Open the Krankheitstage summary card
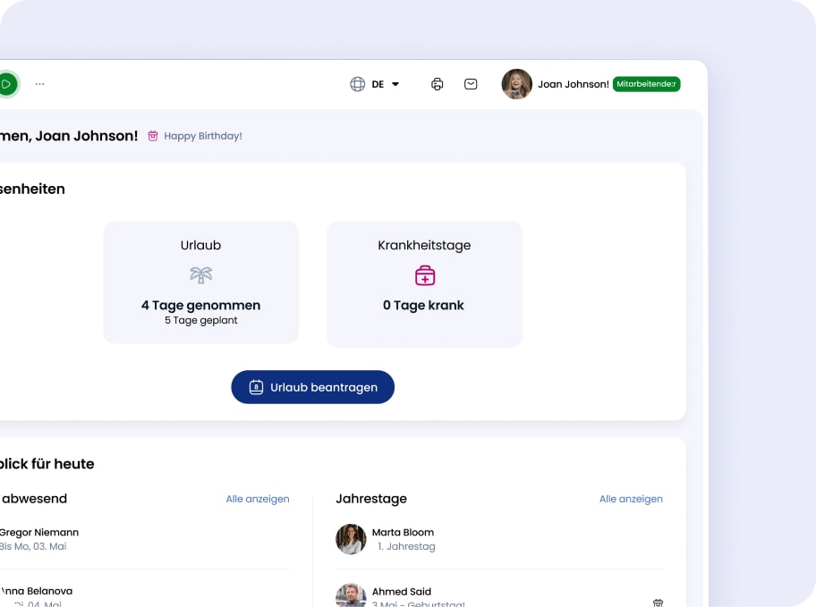Viewport: 816px width, 607px height. pos(424,284)
